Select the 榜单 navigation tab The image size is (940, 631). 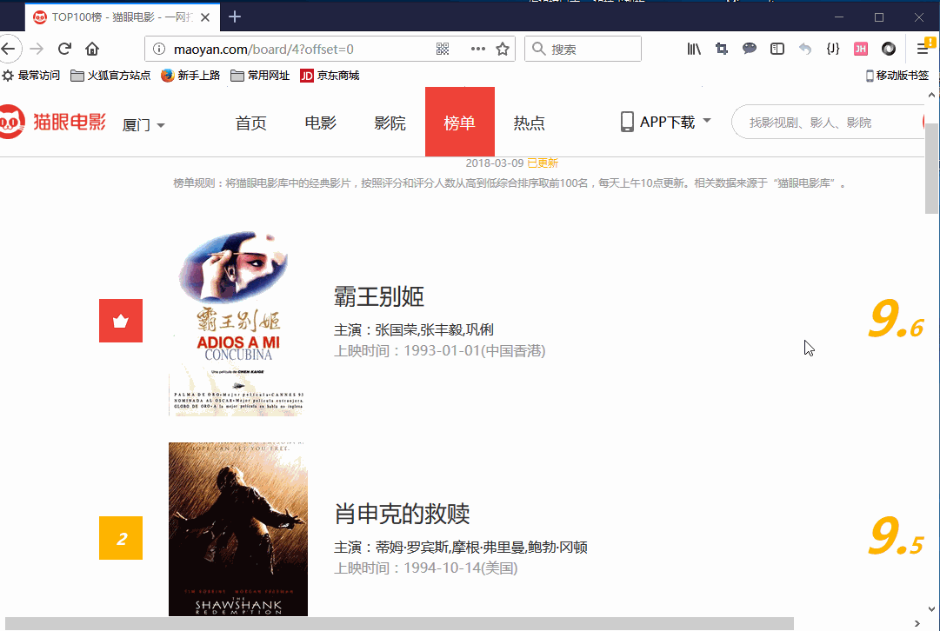coord(460,122)
